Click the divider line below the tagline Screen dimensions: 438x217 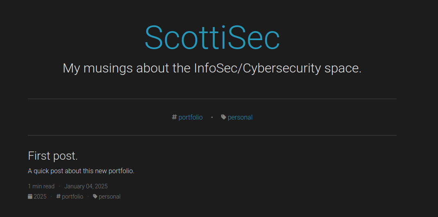212,99
